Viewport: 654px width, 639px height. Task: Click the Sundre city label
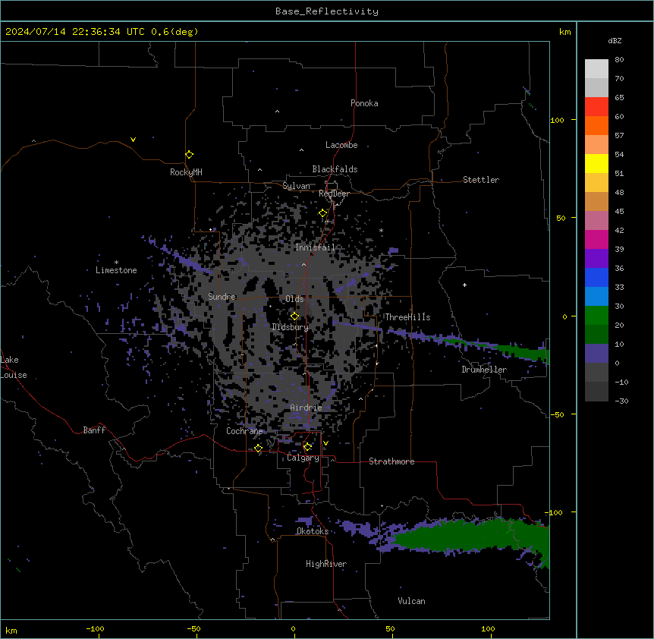[x=222, y=297]
